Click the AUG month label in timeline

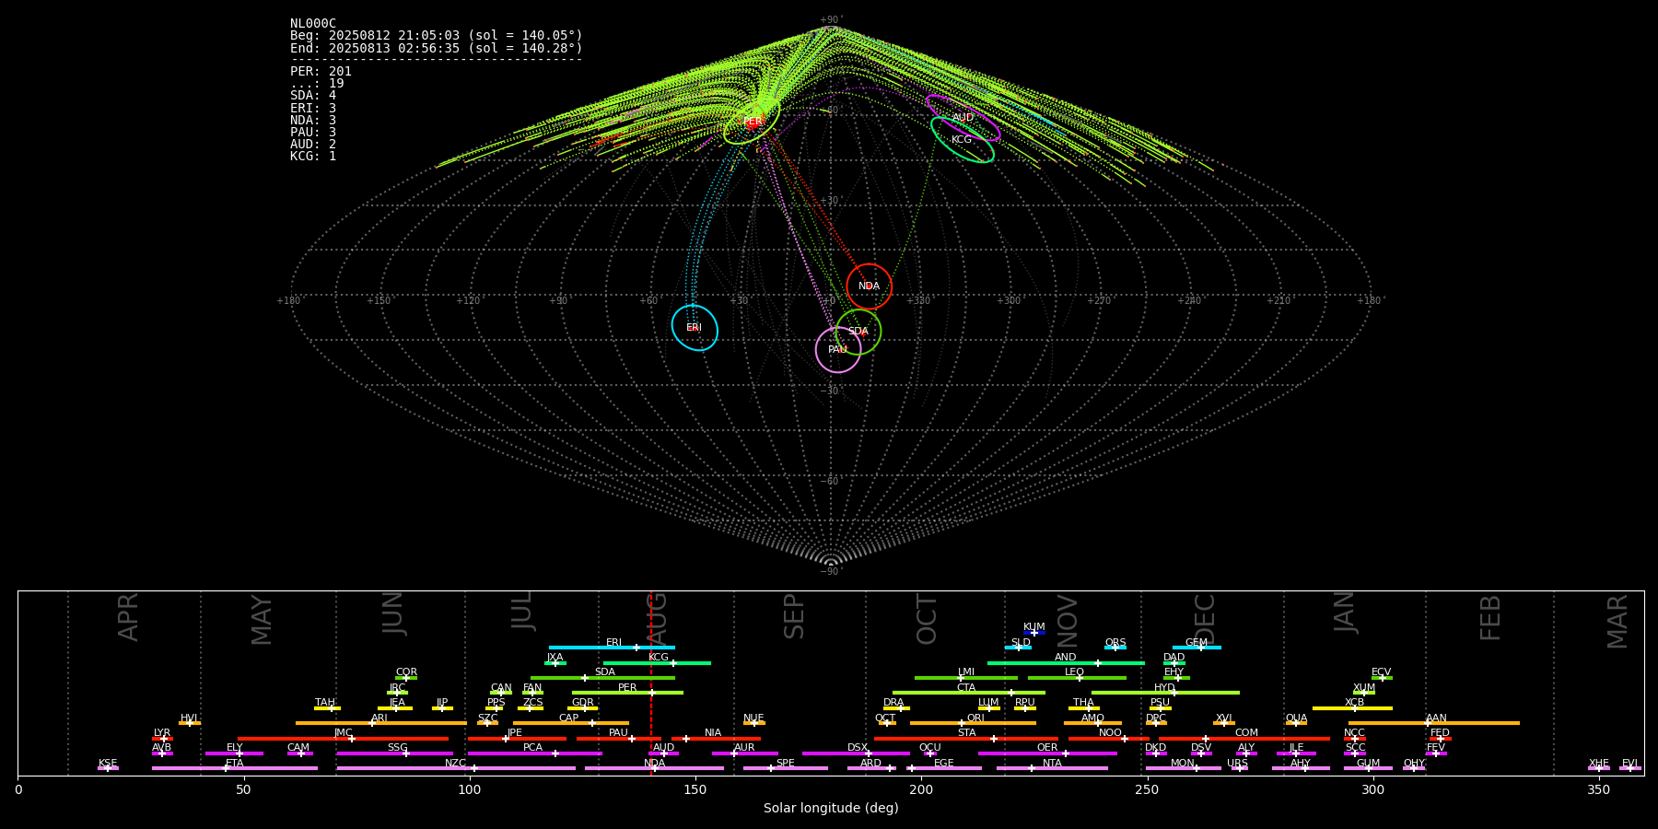[657, 618]
